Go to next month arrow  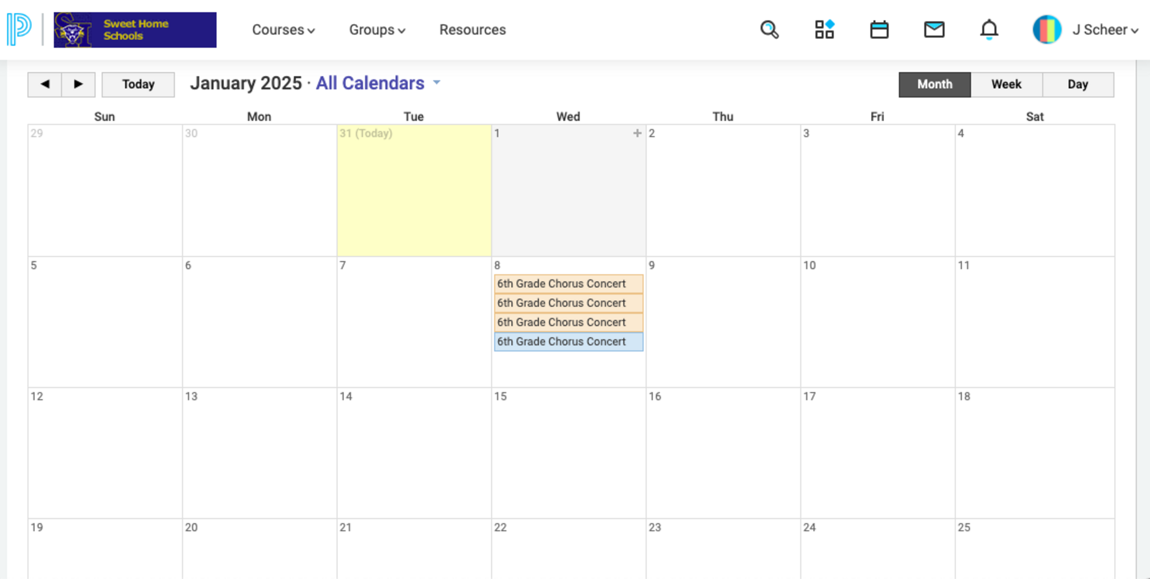click(78, 84)
